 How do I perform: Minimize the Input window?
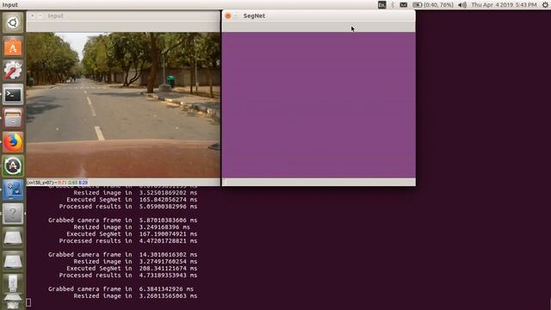pyautogui.click(x=40, y=15)
